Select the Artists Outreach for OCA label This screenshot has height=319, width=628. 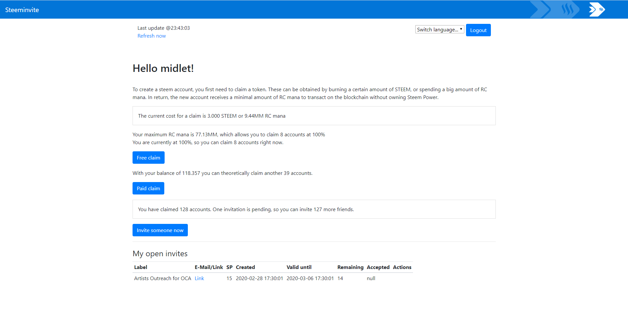pyautogui.click(x=163, y=278)
